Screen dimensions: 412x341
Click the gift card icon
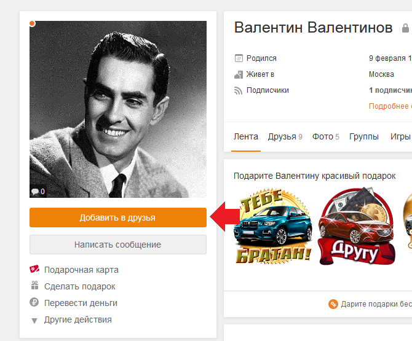34,269
